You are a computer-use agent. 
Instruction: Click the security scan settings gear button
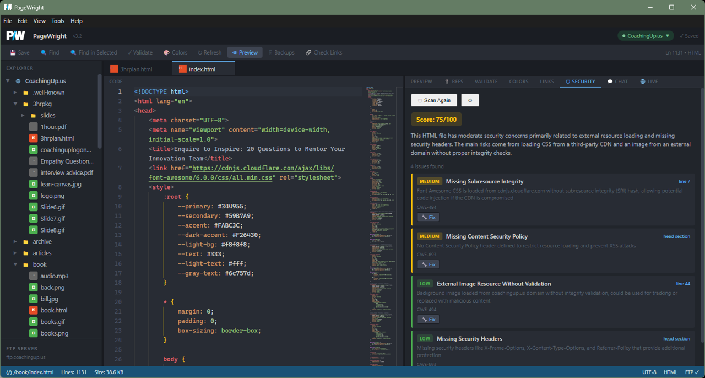click(x=470, y=100)
